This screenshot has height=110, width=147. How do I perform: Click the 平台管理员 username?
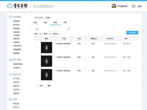(x=122, y=6)
